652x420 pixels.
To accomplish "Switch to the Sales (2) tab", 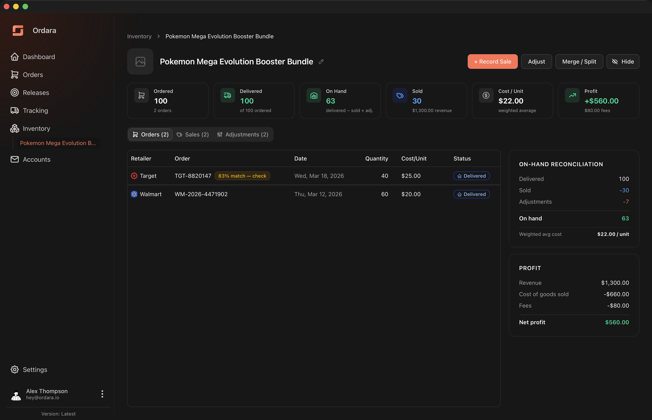I will 193,134.
